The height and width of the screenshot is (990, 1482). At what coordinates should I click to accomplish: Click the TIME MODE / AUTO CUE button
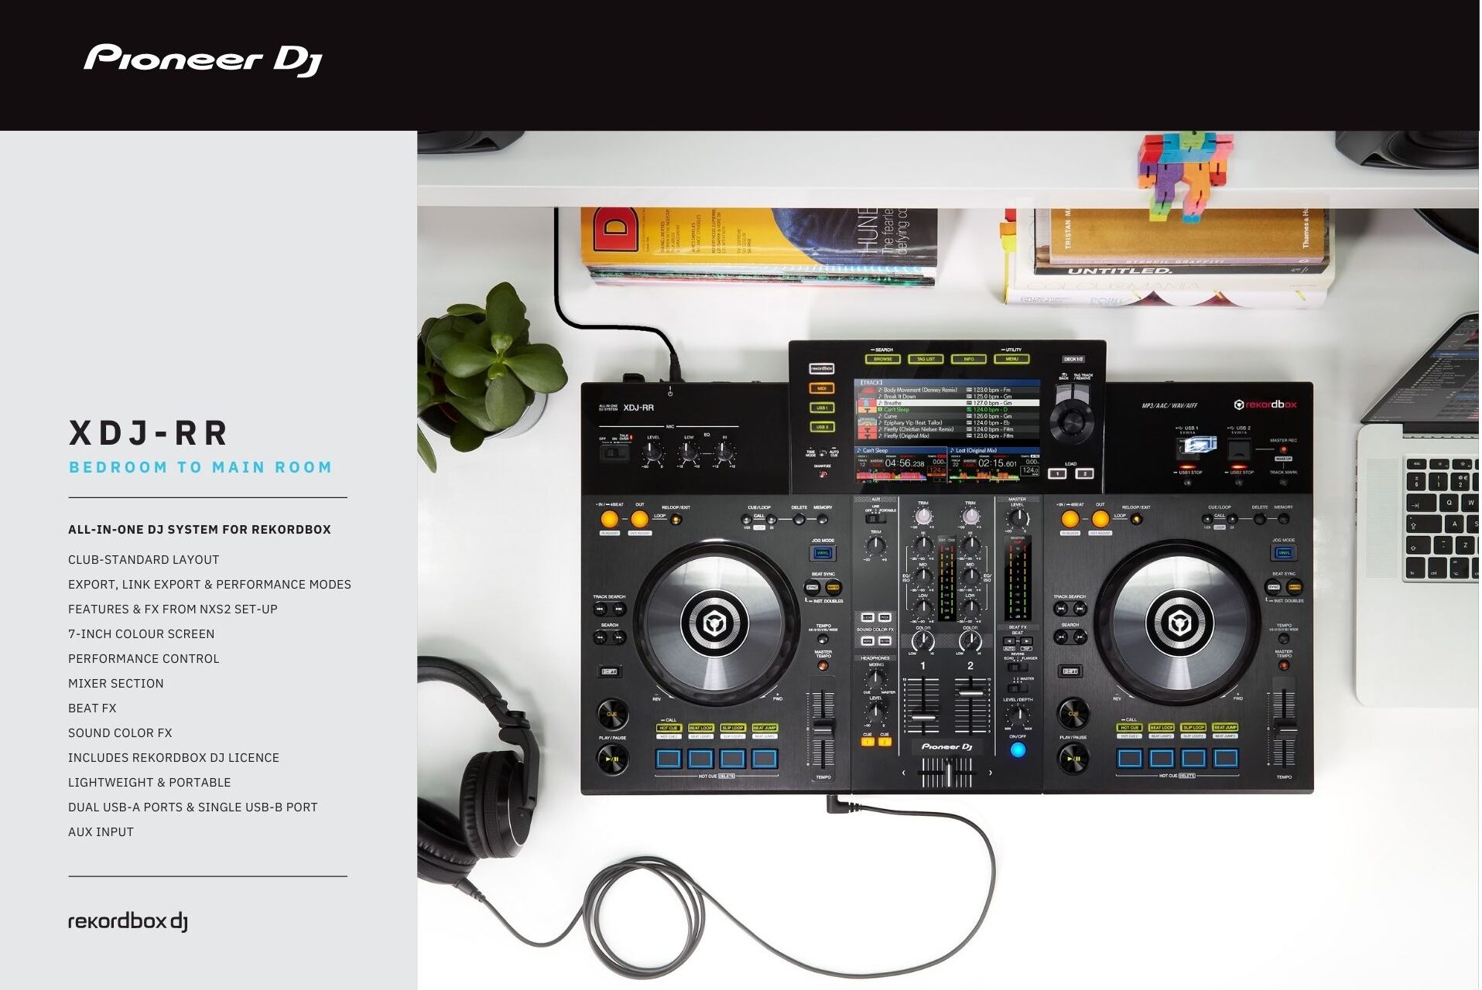click(823, 452)
